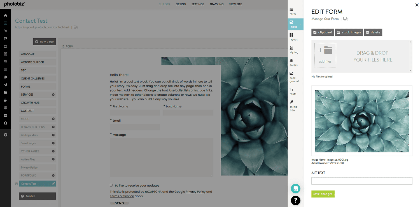Screen dimensions: 420x207
Task: Click the add files upload box
Action: pyautogui.click(x=325, y=55)
